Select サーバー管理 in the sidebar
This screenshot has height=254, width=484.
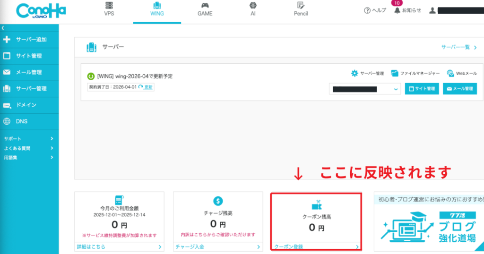click(29, 89)
